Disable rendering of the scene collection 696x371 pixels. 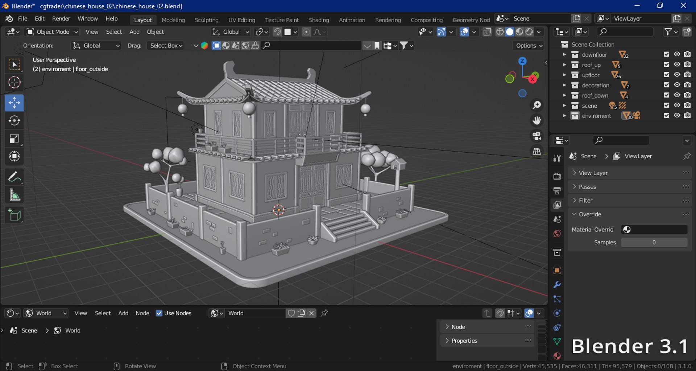tap(687, 105)
